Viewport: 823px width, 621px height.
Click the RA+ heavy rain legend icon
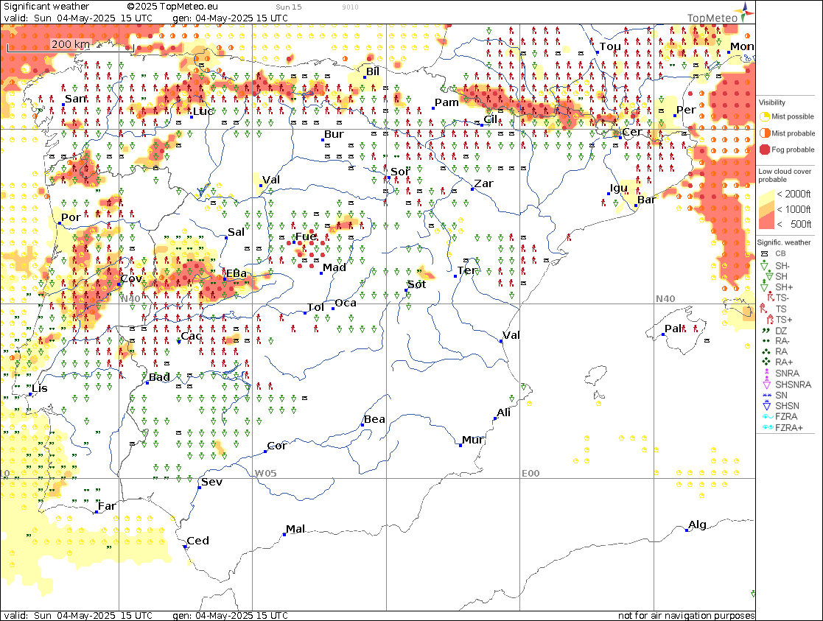click(x=766, y=362)
